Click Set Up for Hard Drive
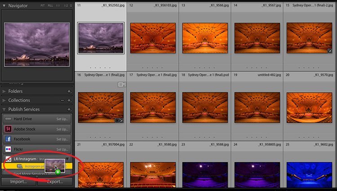Image resolution: width=337 pixels, height=191 pixels. 62,119
